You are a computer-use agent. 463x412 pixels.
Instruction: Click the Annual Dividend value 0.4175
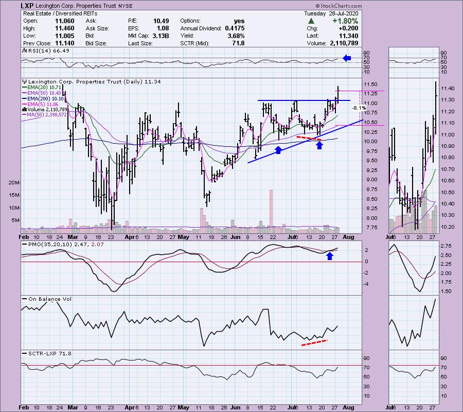point(235,28)
